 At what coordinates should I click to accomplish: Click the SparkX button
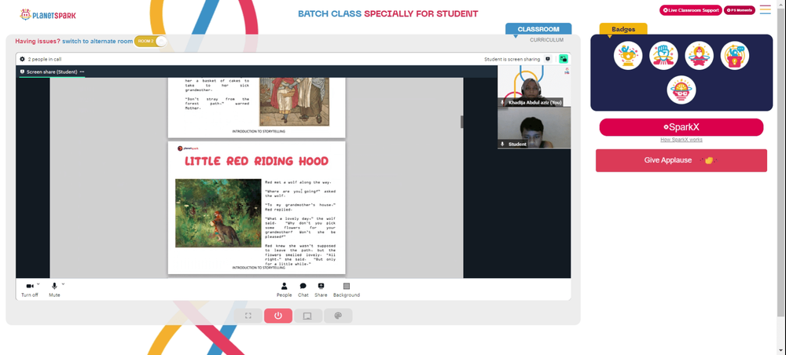(681, 127)
